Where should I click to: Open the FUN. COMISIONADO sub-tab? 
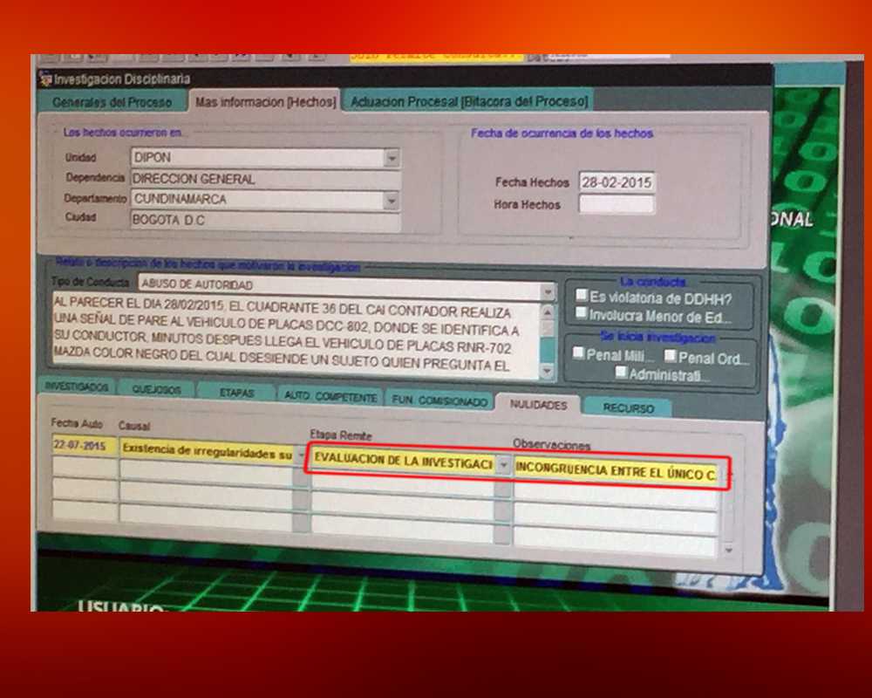(439, 400)
